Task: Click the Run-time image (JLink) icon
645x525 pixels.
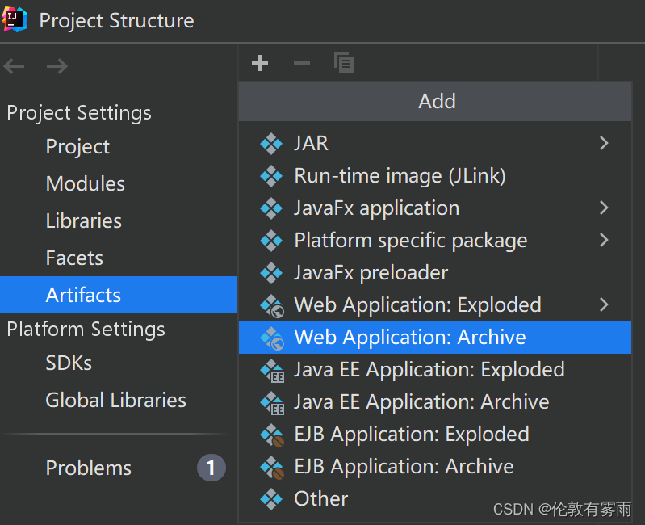Action: pos(271,176)
